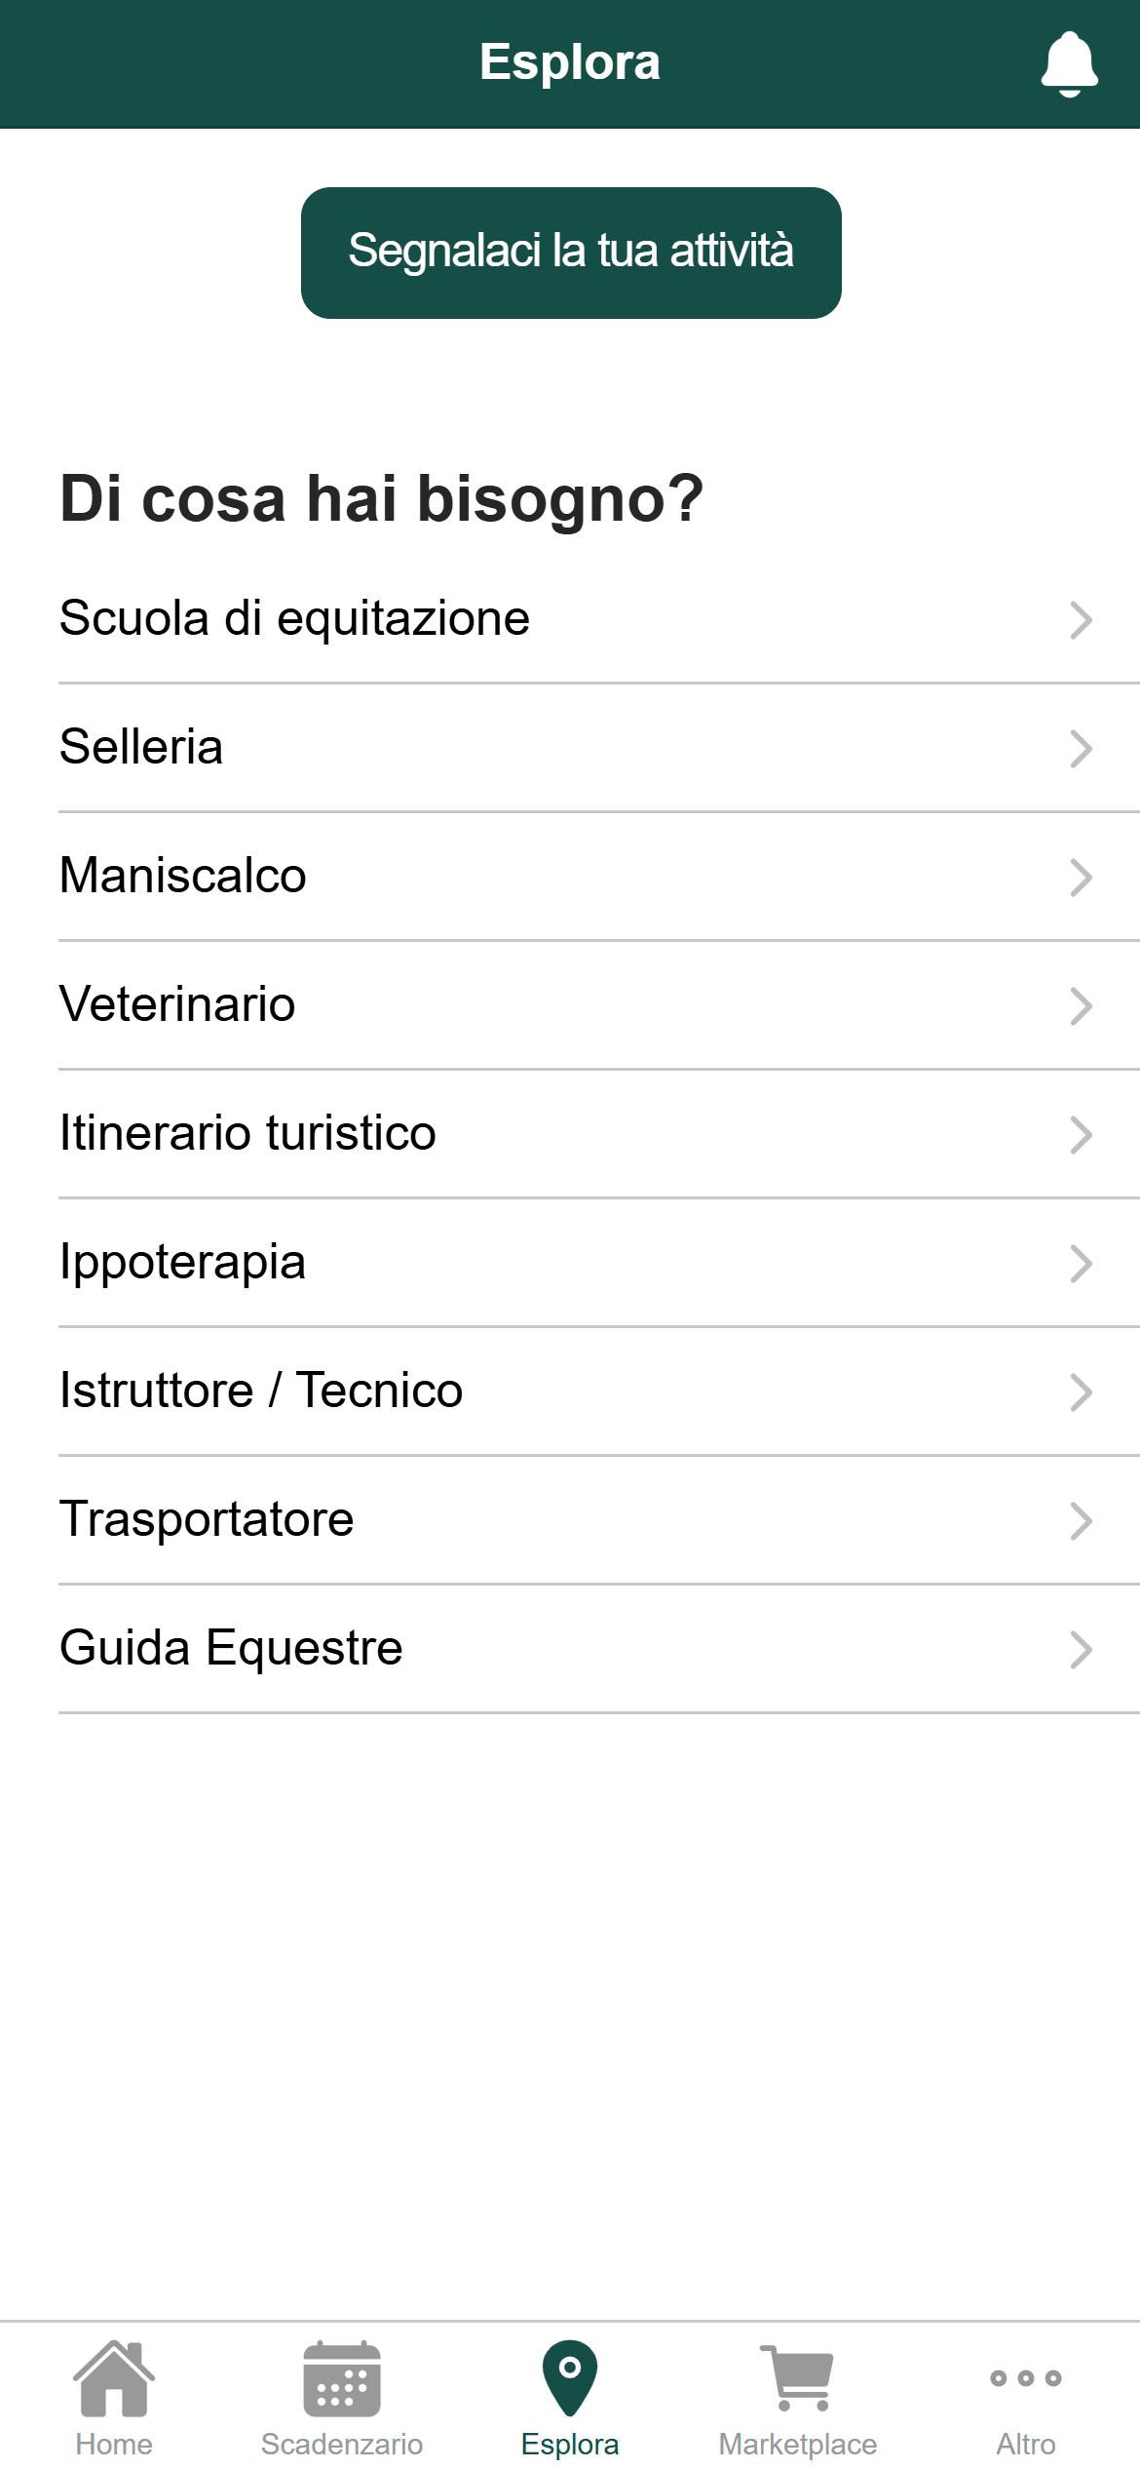Viewport: 1140px width, 2469px height.
Task: Open notifications bell icon
Action: (x=1069, y=63)
